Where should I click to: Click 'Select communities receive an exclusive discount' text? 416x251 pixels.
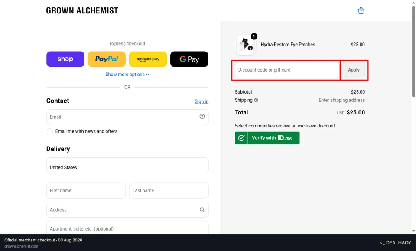(x=286, y=126)
